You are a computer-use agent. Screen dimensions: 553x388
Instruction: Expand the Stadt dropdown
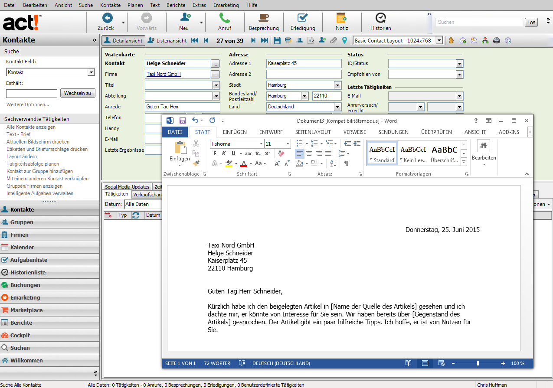(337, 85)
